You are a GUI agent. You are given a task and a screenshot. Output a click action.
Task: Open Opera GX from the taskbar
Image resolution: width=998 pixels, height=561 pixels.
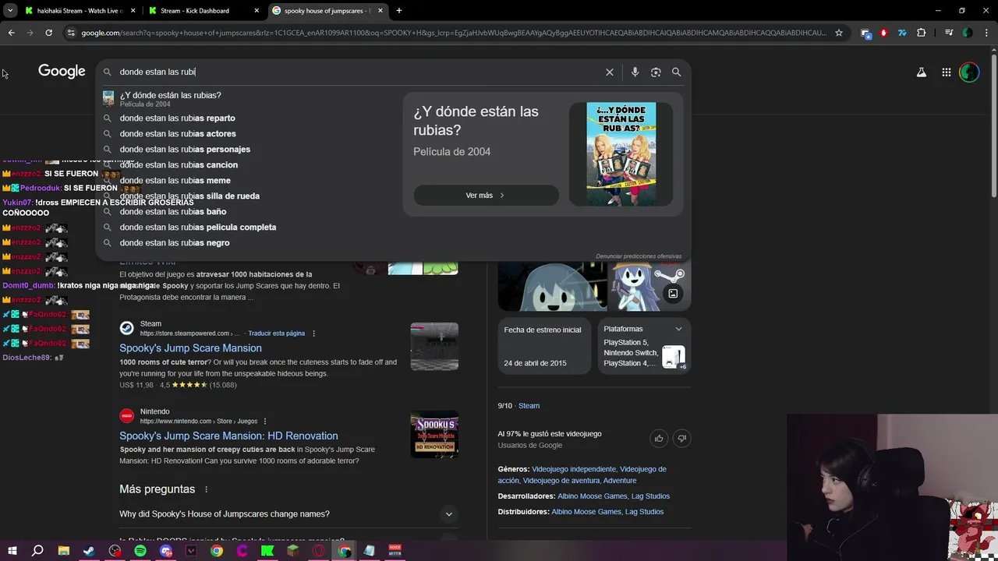tap(318, 551)
